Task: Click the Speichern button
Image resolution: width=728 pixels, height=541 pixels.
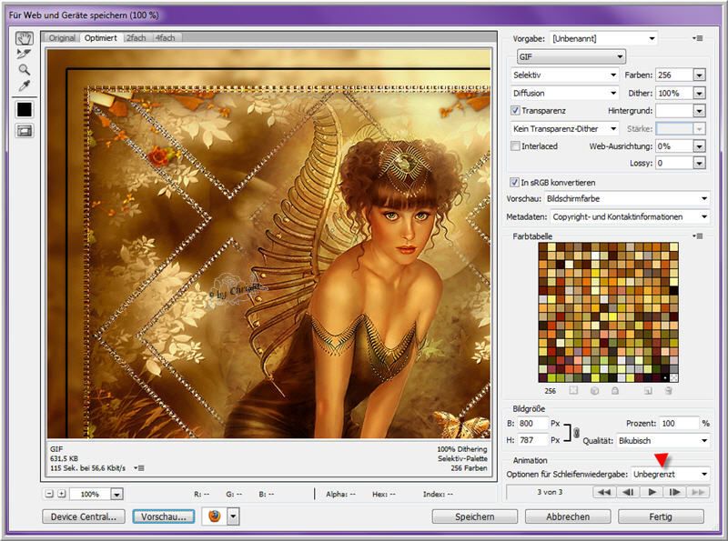Action: pos(474,516)
